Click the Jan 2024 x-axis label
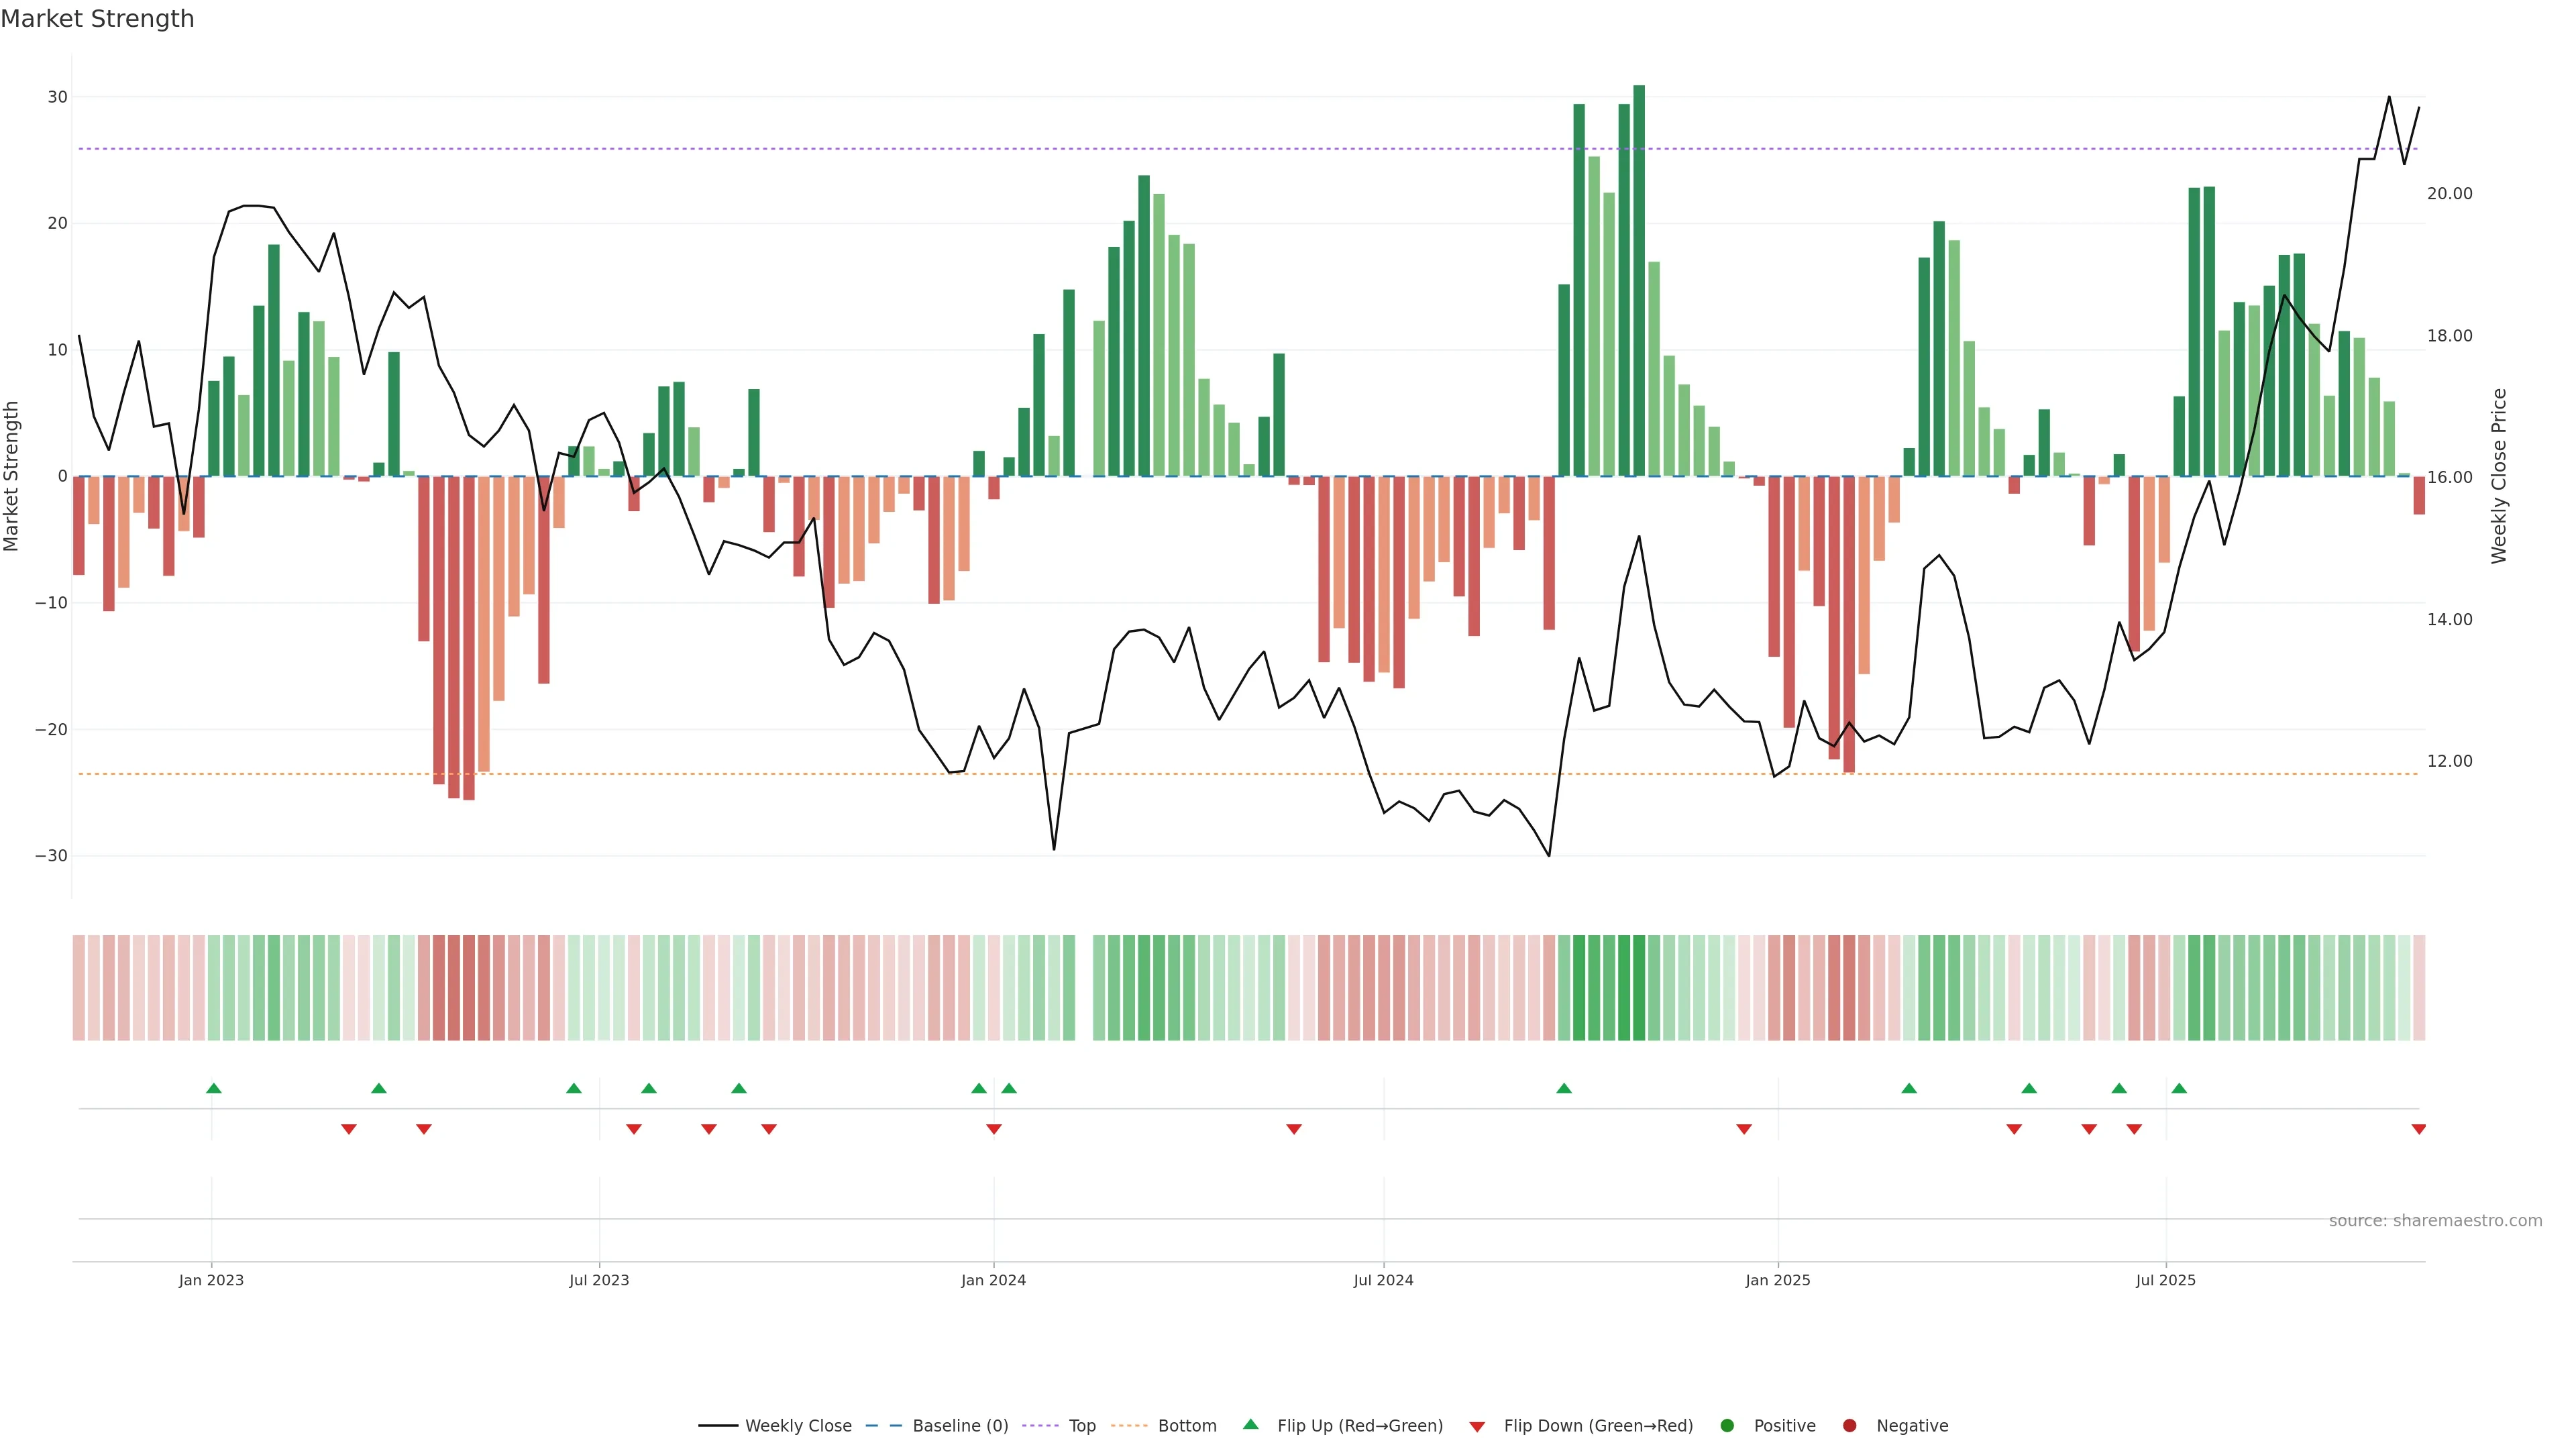2576x1449 pixels. click(993, 1280)
